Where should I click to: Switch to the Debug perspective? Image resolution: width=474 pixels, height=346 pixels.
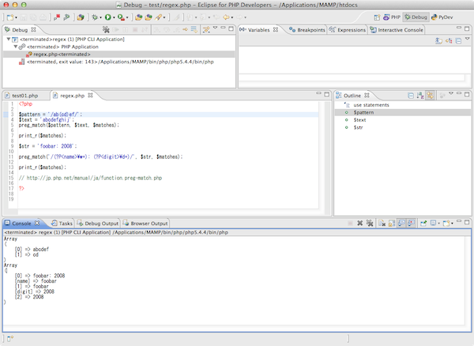pyautogui.click(x=416, y=17)
